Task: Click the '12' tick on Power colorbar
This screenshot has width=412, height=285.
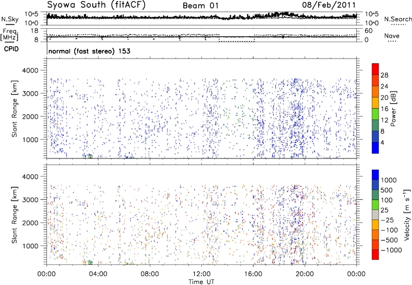Action: pos(384,120)
